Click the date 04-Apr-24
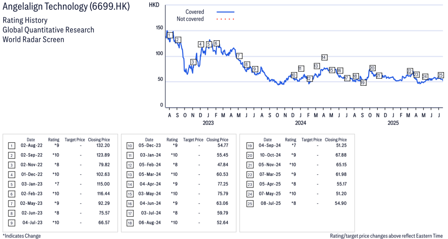This screenshot has width=448, height=239. pyautogui.click(x=150, y=184)
